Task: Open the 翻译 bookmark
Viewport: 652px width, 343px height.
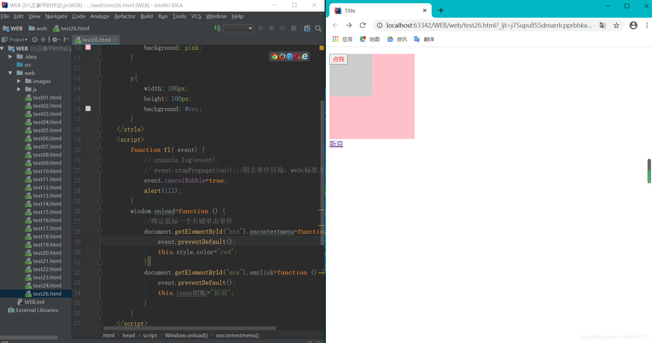Action: click(424, 39)
